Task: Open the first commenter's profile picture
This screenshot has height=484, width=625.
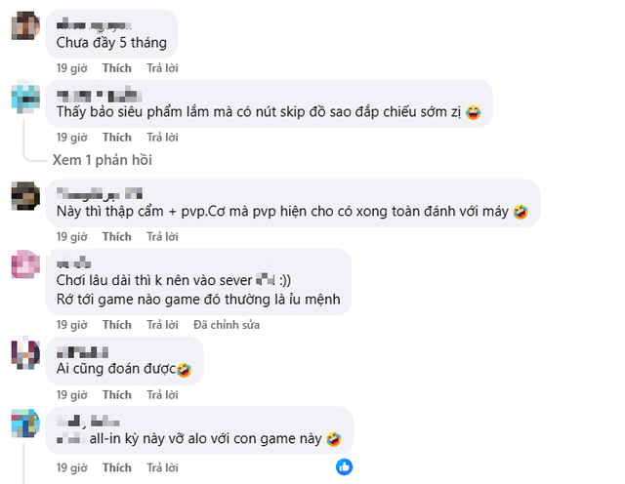Action: [26, 26]
